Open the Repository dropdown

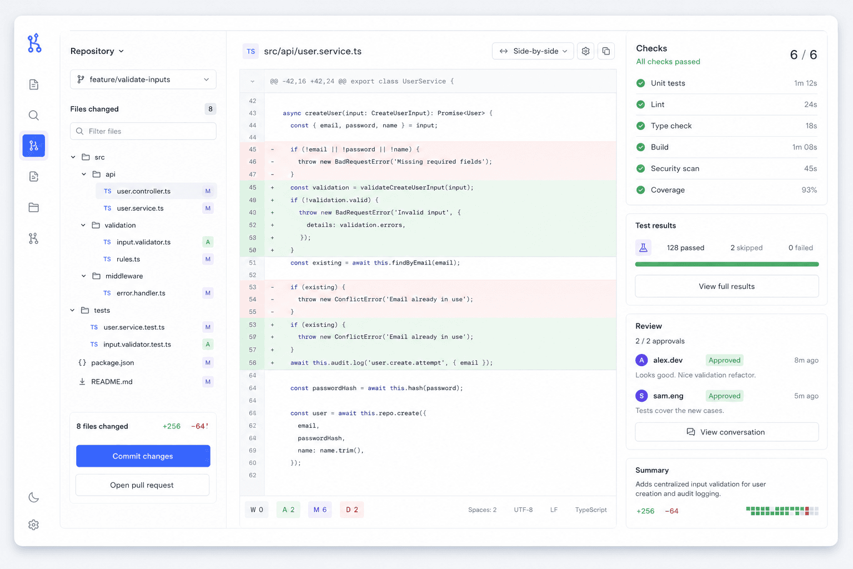(x=97, y=51)
